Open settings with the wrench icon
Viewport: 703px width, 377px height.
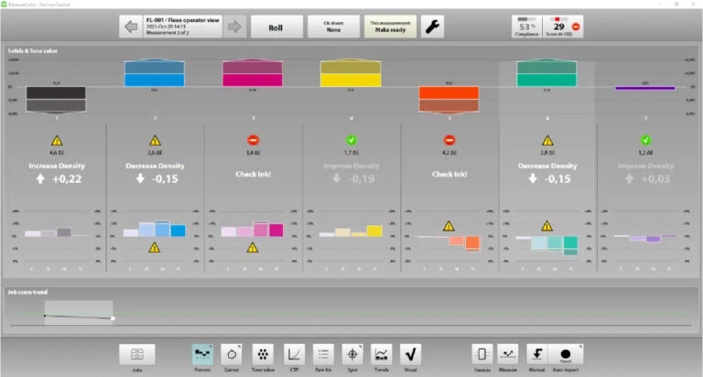431,27
